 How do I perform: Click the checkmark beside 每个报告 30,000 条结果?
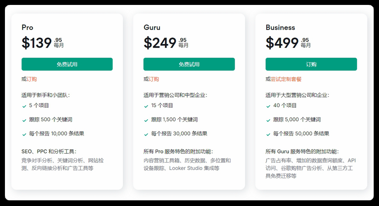click(x=146, y=134)
